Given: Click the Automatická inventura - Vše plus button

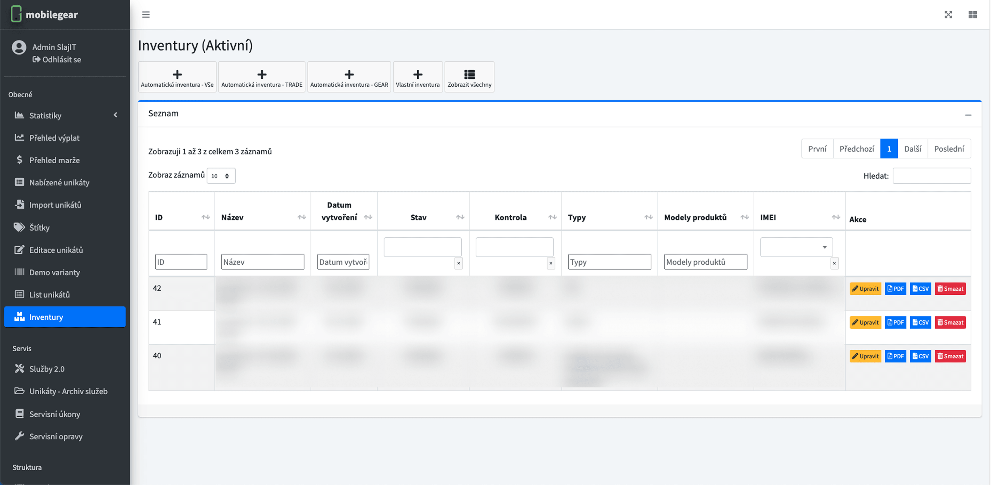Looking at the screenshot, I should coord(177,77).
